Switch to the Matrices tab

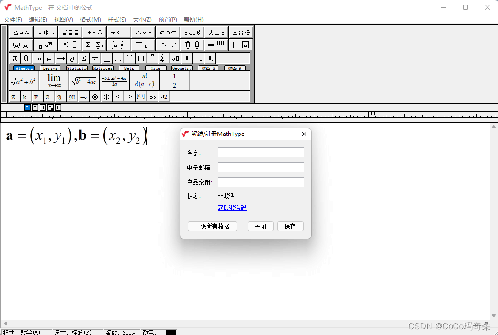point(103,68)
